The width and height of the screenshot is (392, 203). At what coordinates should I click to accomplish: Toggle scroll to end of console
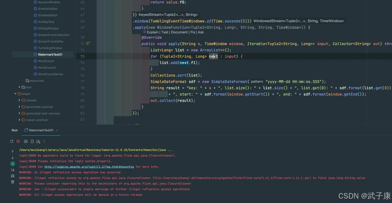tap(13, 170)
